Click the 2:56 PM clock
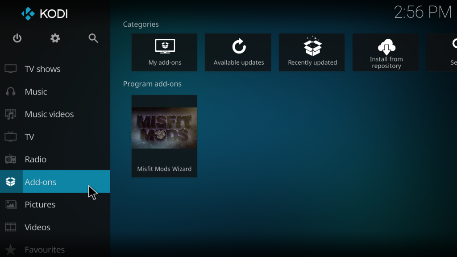 423,12
